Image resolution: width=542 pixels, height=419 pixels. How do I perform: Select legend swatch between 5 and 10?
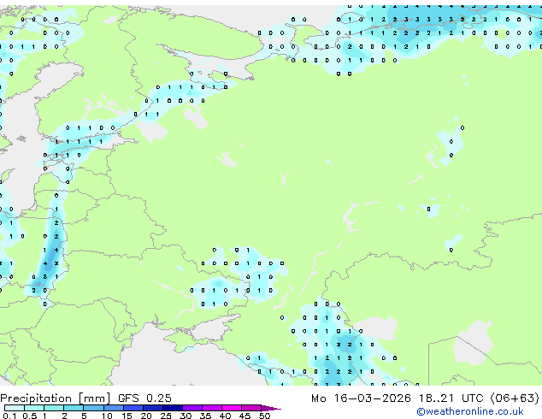pyautogui.click(x=93, y=408)
